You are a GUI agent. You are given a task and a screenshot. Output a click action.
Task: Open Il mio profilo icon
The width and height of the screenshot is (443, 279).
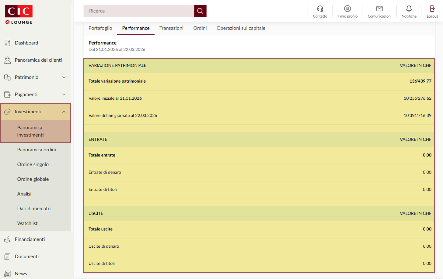(x=347, y=9)
